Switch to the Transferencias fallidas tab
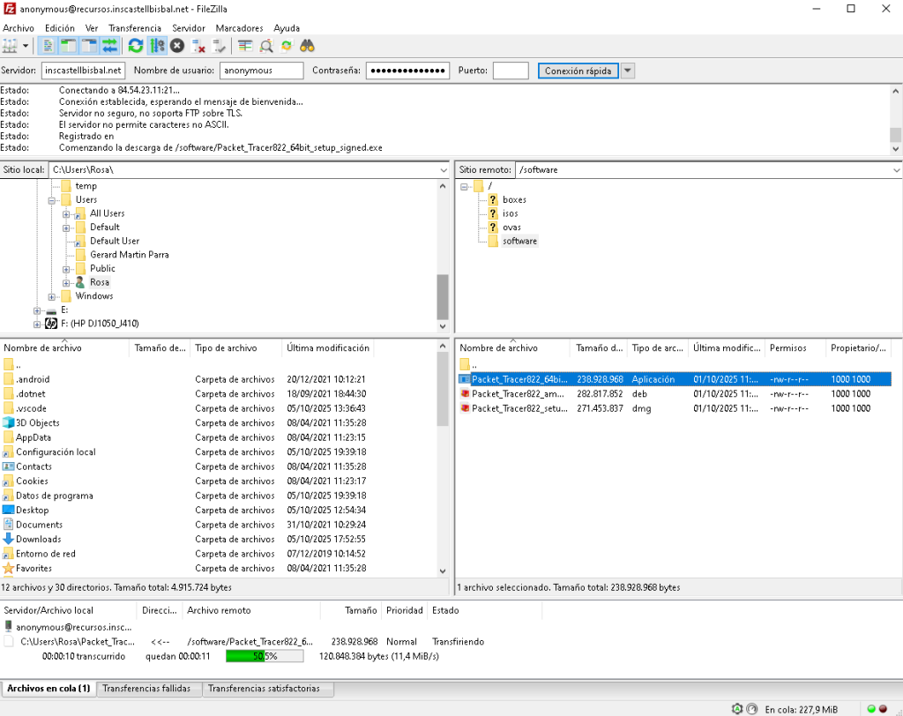 (146, 689)
